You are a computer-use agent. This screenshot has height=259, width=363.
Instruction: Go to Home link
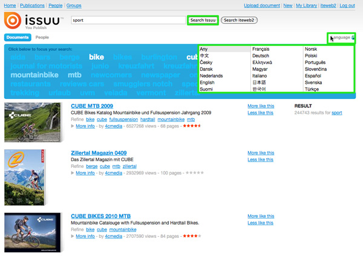click(10, 5)
